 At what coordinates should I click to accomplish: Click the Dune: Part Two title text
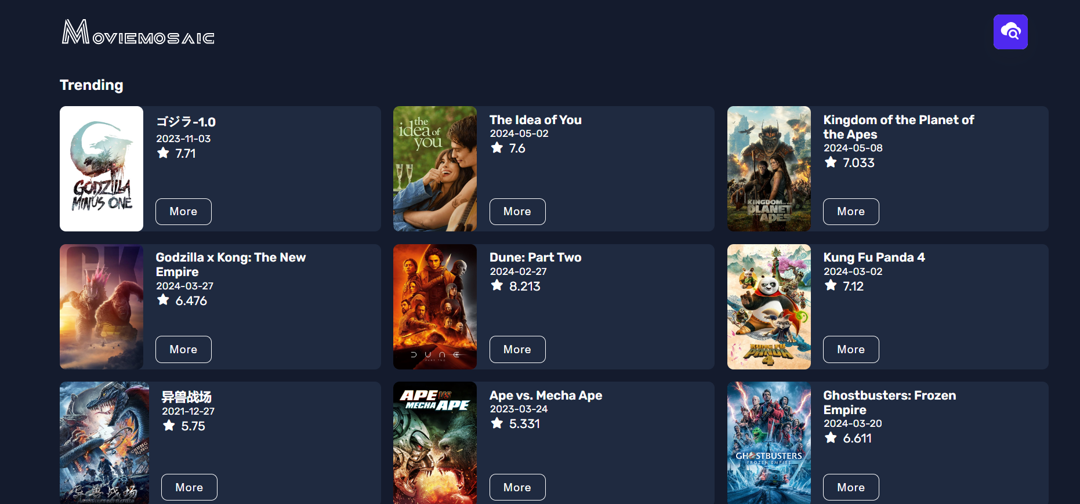[535, 258]
